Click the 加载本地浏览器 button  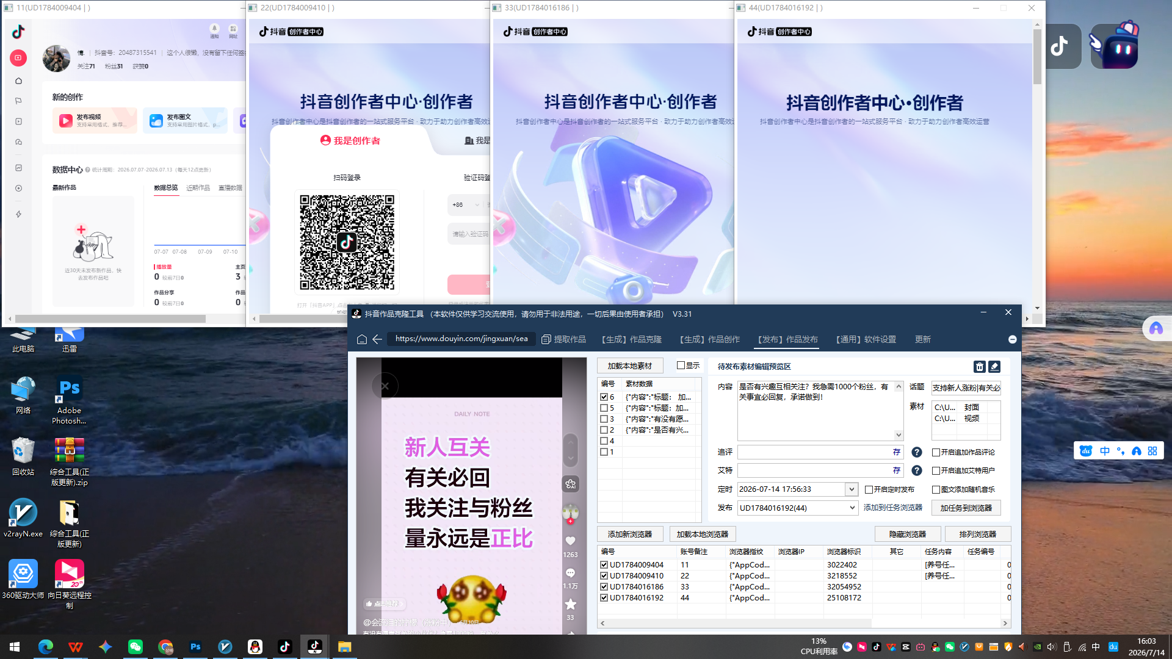point(703,535)
